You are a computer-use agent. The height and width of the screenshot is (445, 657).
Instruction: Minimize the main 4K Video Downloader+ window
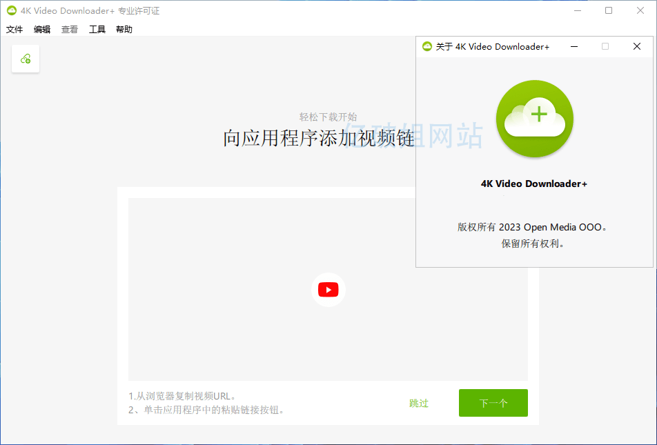coord(578,10)
